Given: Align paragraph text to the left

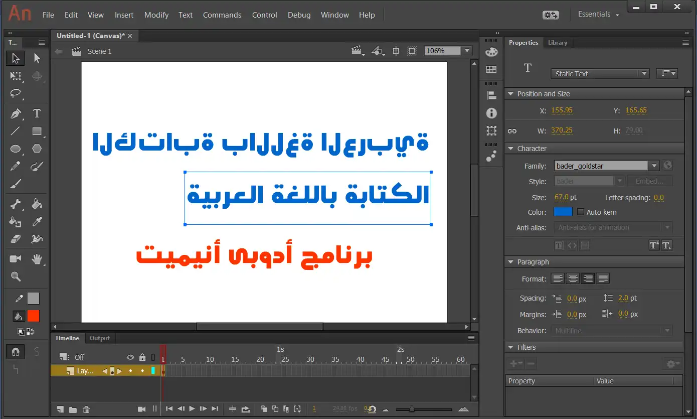Looking at the screenshot, I should click(x=558, y=278).
